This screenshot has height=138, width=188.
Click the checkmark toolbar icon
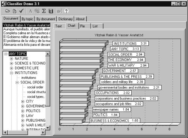point(22,11)
